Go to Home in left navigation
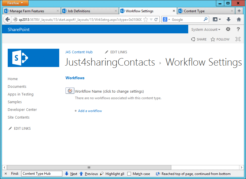The height and width of the screenshot is (179, 246). pyautogui.click(x=13, y=79)
